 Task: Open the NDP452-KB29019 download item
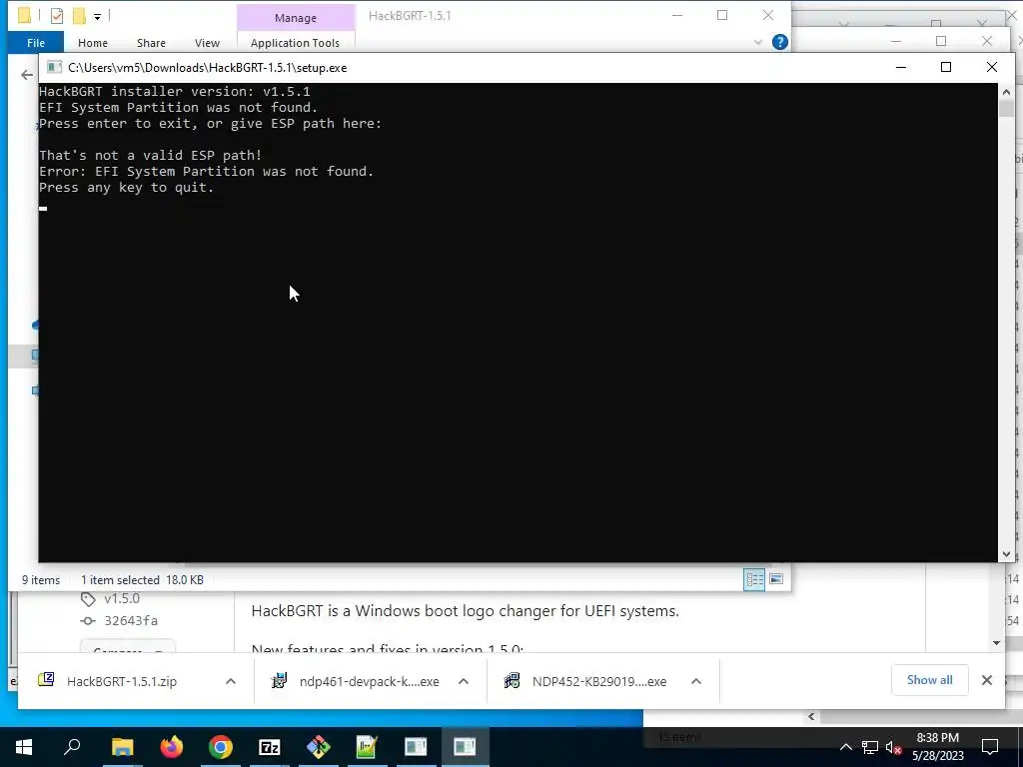(x=599, y=681)
